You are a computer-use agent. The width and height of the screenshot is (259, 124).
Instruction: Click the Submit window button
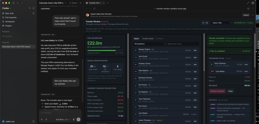(217, 91)
